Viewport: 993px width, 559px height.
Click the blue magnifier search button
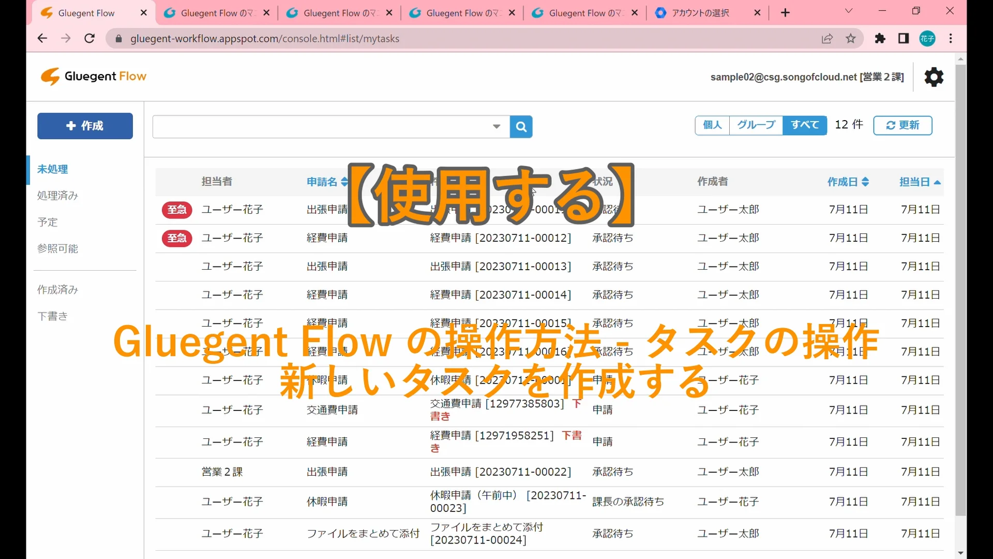(x=521, y=127)
